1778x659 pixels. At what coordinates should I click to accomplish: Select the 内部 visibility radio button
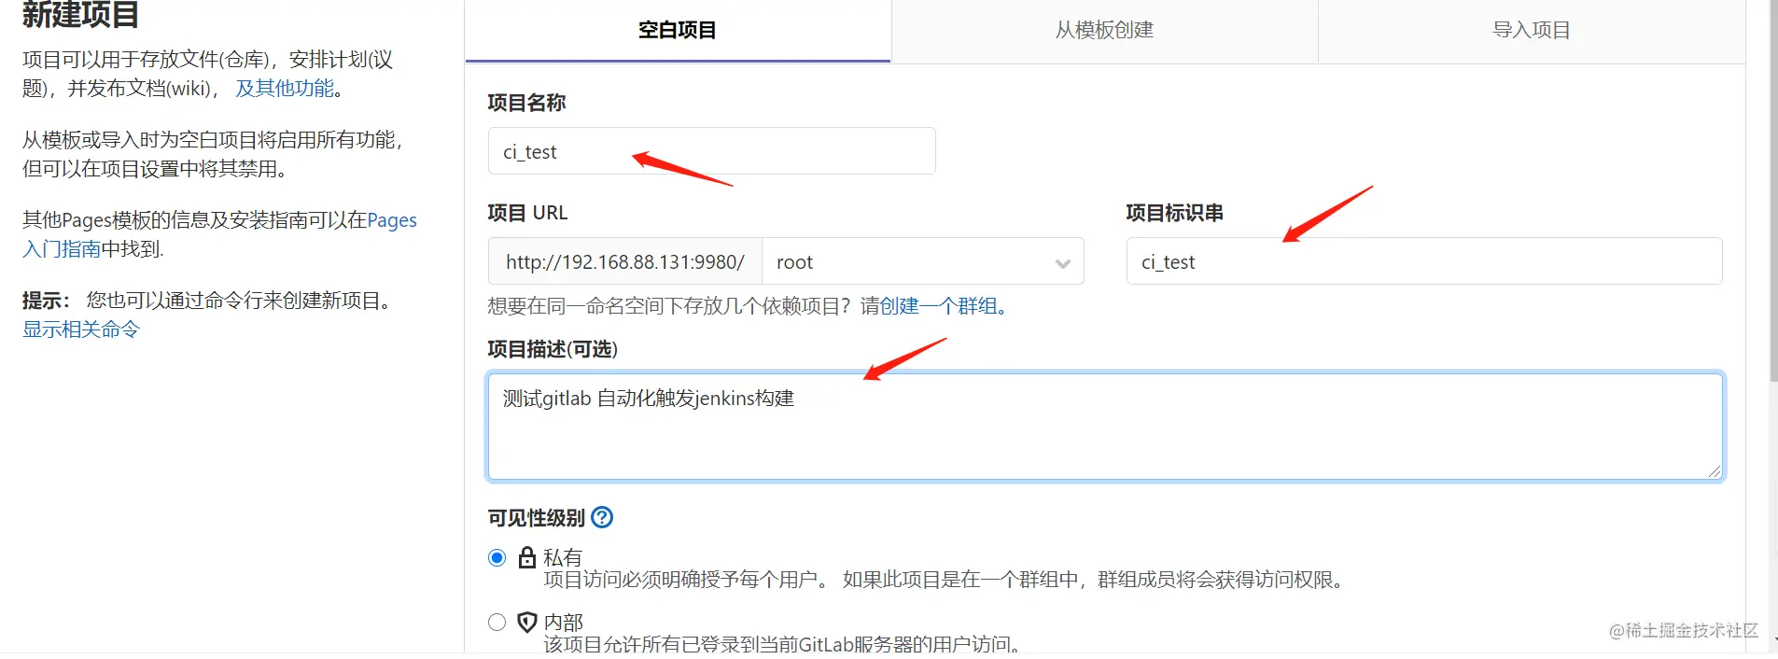coord(497,622)
